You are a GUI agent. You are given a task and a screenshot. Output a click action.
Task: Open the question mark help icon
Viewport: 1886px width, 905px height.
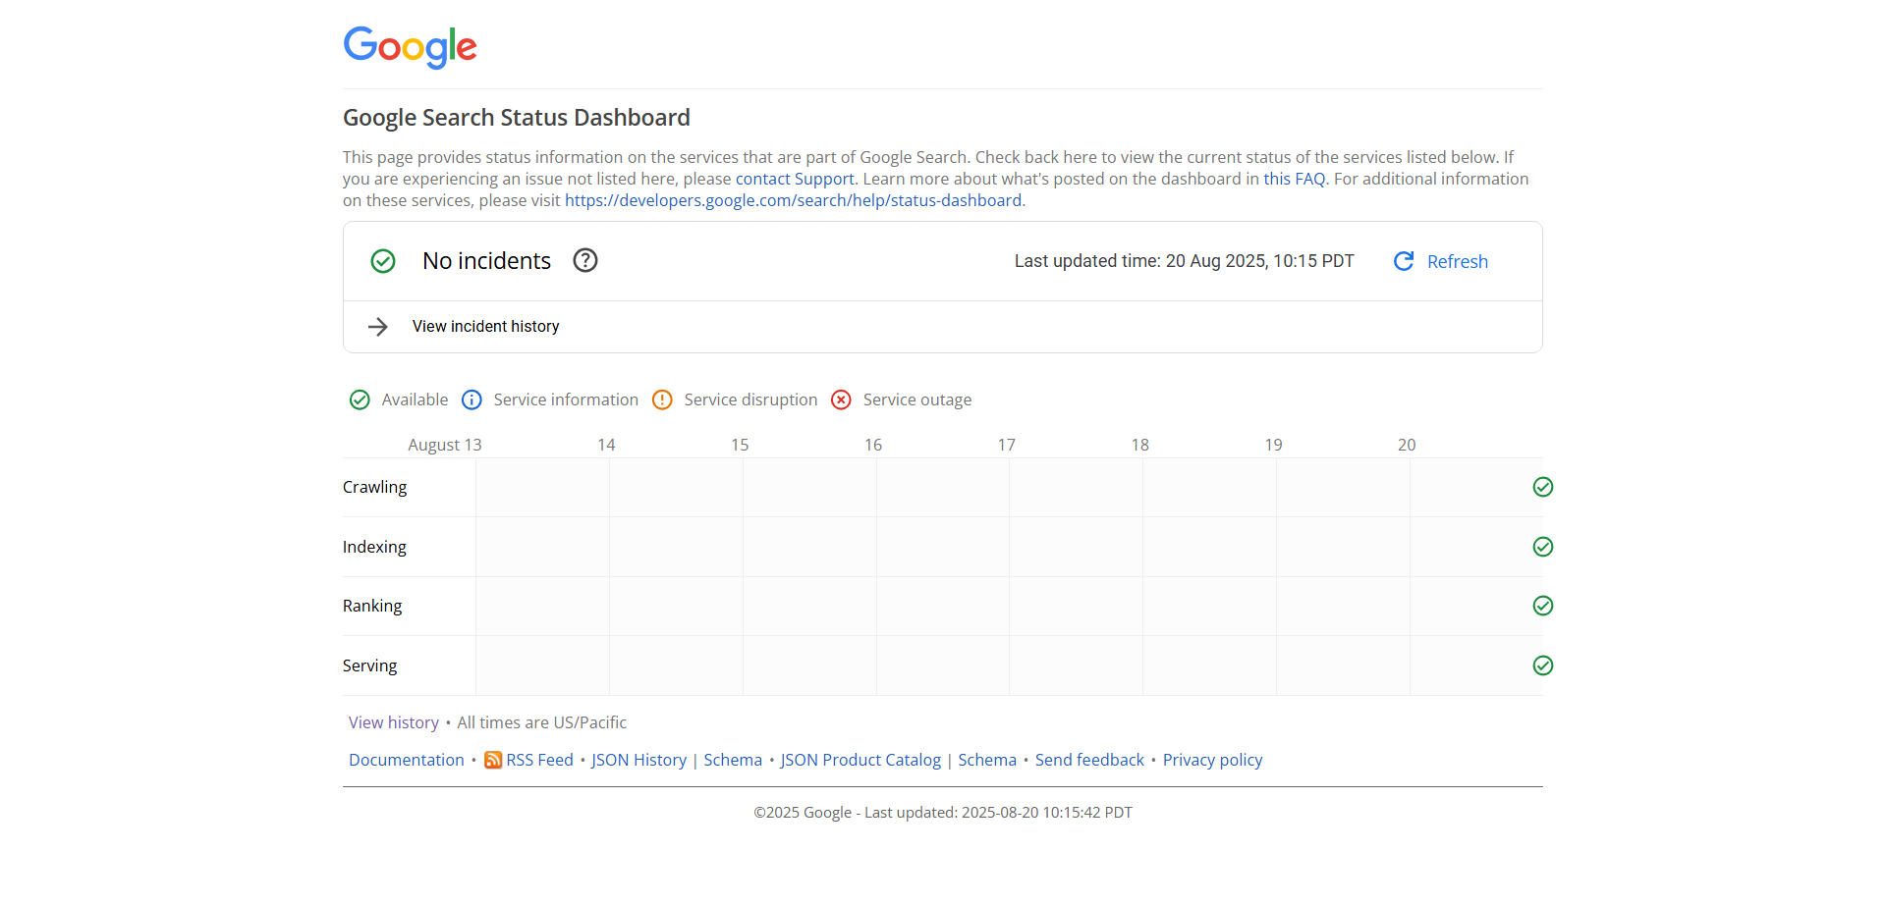(585, 260)
